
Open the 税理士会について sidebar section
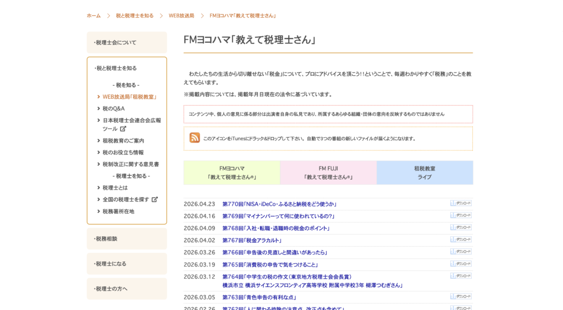[x=127, y=42]
